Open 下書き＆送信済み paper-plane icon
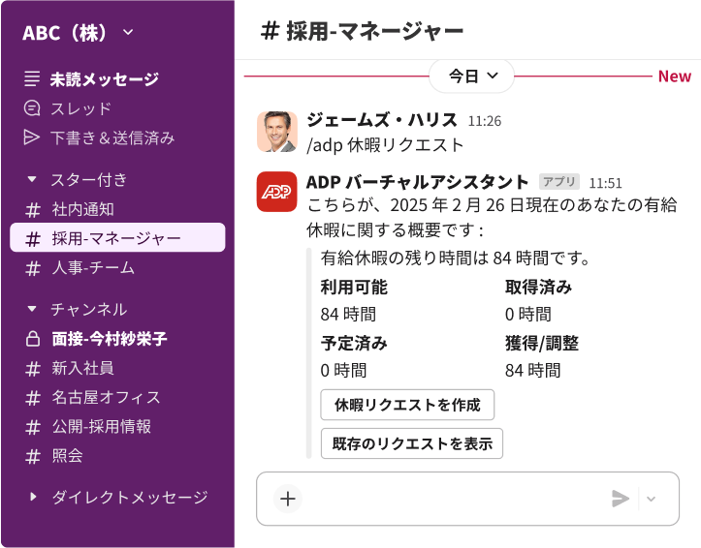The image size is (701, 548). (x=32, y=137)
